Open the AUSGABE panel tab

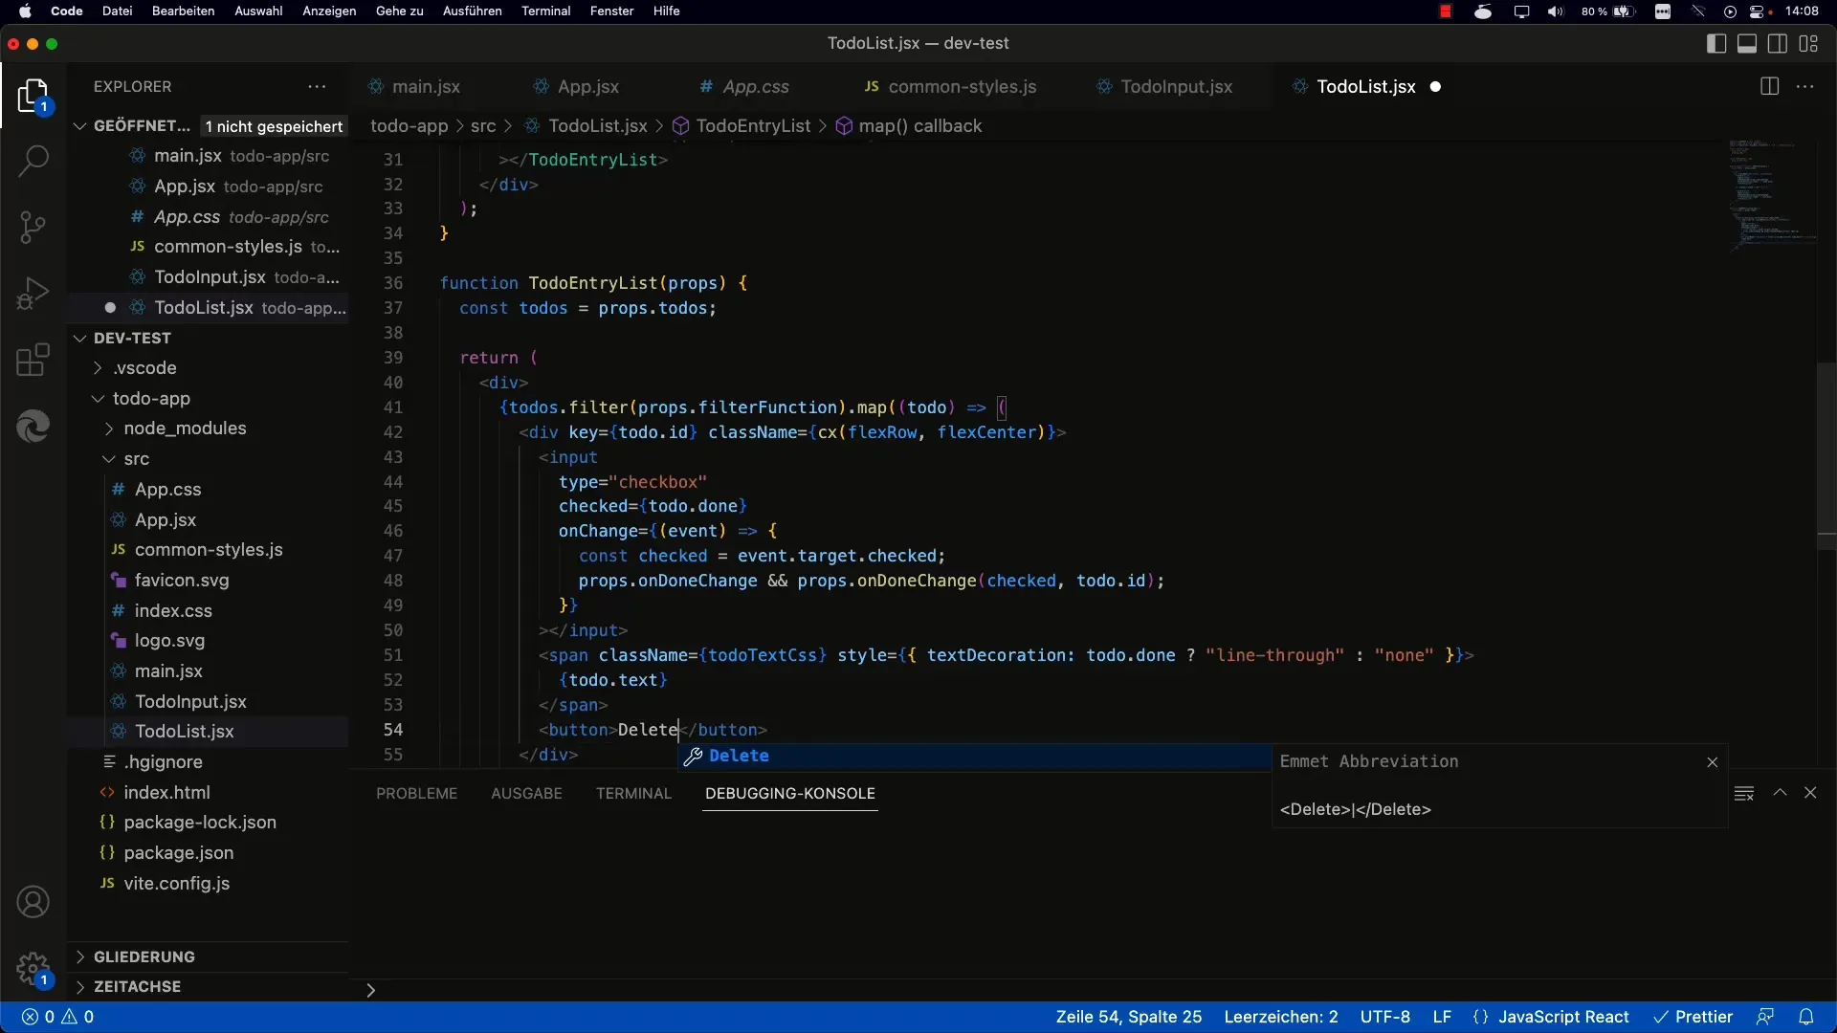[x=526, y=793]
